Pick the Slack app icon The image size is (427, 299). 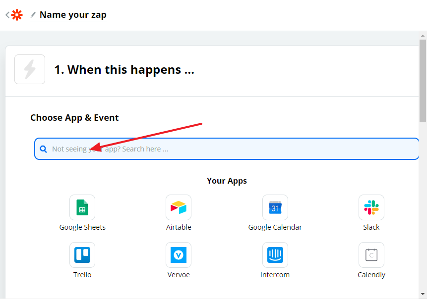click(371, 207)
